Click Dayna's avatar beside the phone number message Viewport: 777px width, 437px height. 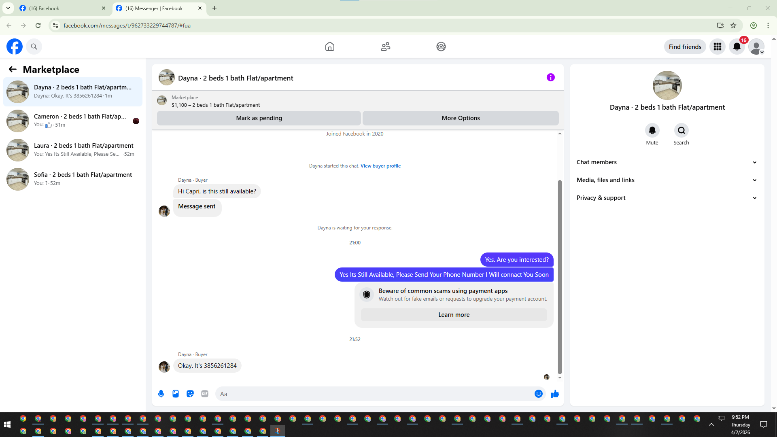[x=164, y=367]
